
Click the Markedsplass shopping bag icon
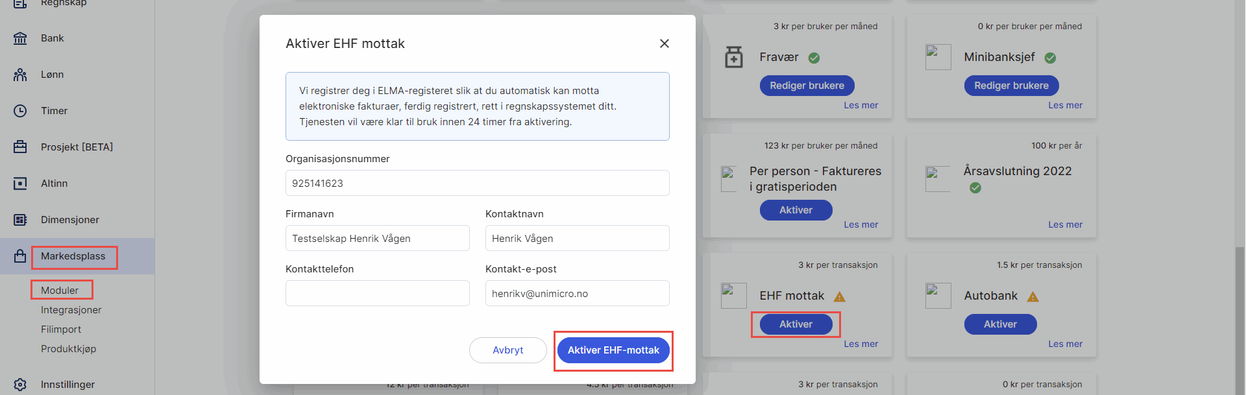(x=20, y=256)
